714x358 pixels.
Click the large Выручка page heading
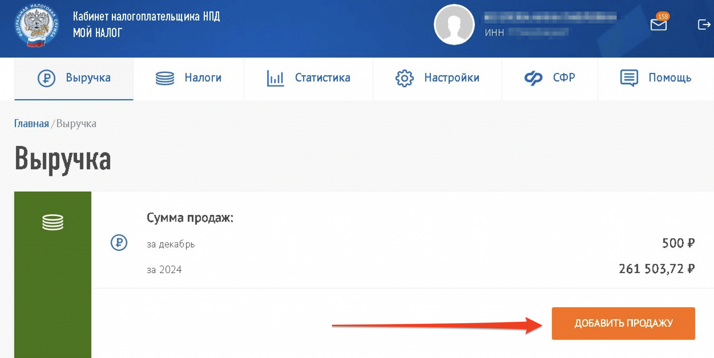63,159
